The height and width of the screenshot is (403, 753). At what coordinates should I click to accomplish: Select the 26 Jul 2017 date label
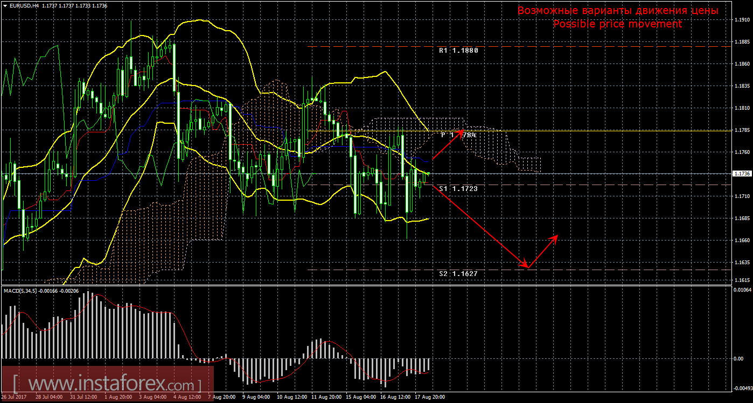tap(14, 397)
